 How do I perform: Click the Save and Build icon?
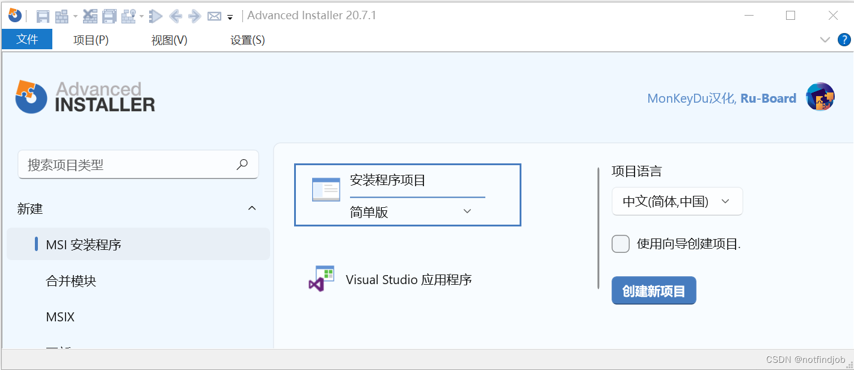coord(109,16)
